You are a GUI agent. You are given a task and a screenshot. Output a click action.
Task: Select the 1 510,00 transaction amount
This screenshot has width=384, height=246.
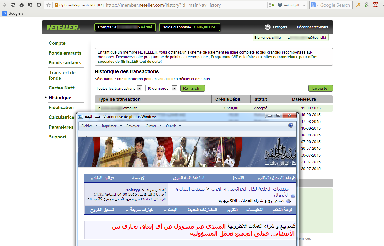coord(231,108)
